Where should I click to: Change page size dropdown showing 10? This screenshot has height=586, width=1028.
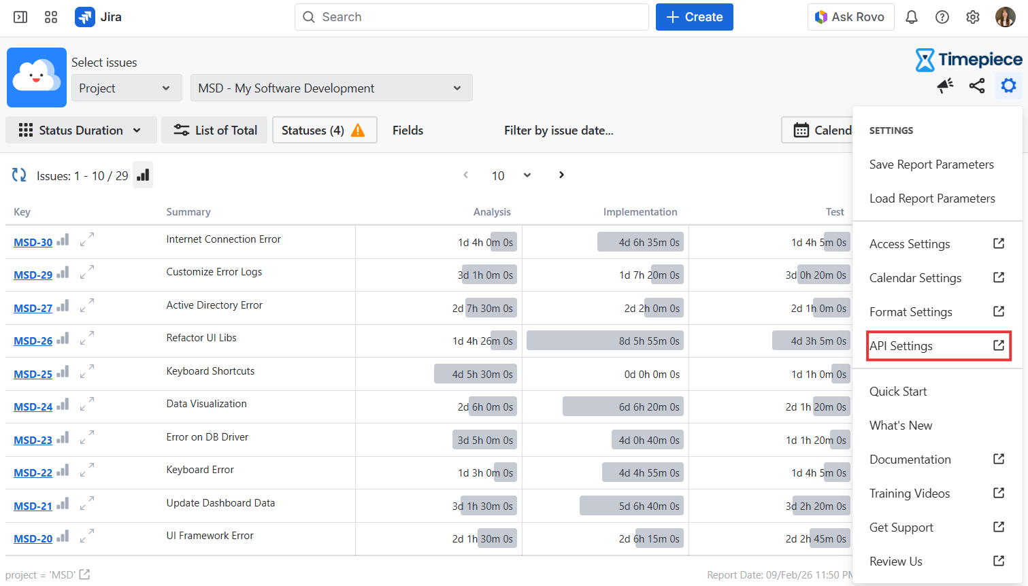coord(511,175)
